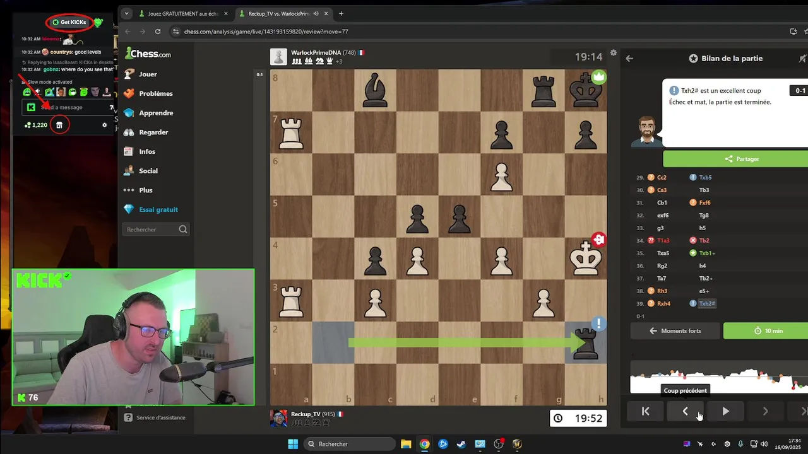Screen dimensions: 808x454
Task: Open the board settings gear icon
Action: 613,53
